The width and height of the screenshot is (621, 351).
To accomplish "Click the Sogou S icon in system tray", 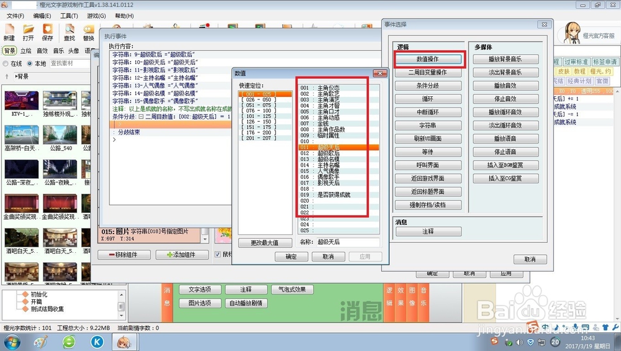I will tap(494, 341).
